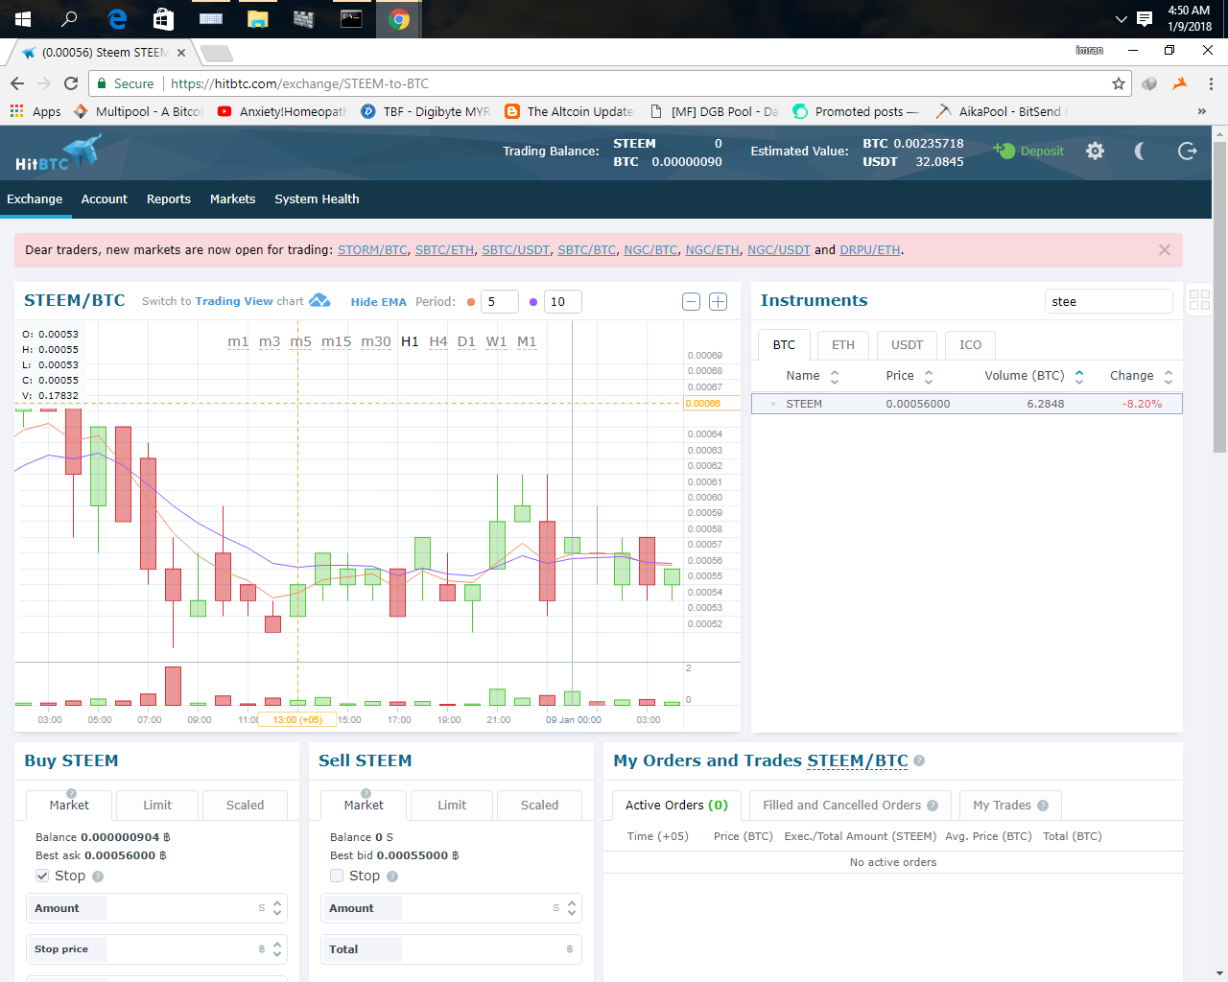The image size is (1228, 982).
Task: Bookmark this page with the star icon
Action: coord(1118,83)
